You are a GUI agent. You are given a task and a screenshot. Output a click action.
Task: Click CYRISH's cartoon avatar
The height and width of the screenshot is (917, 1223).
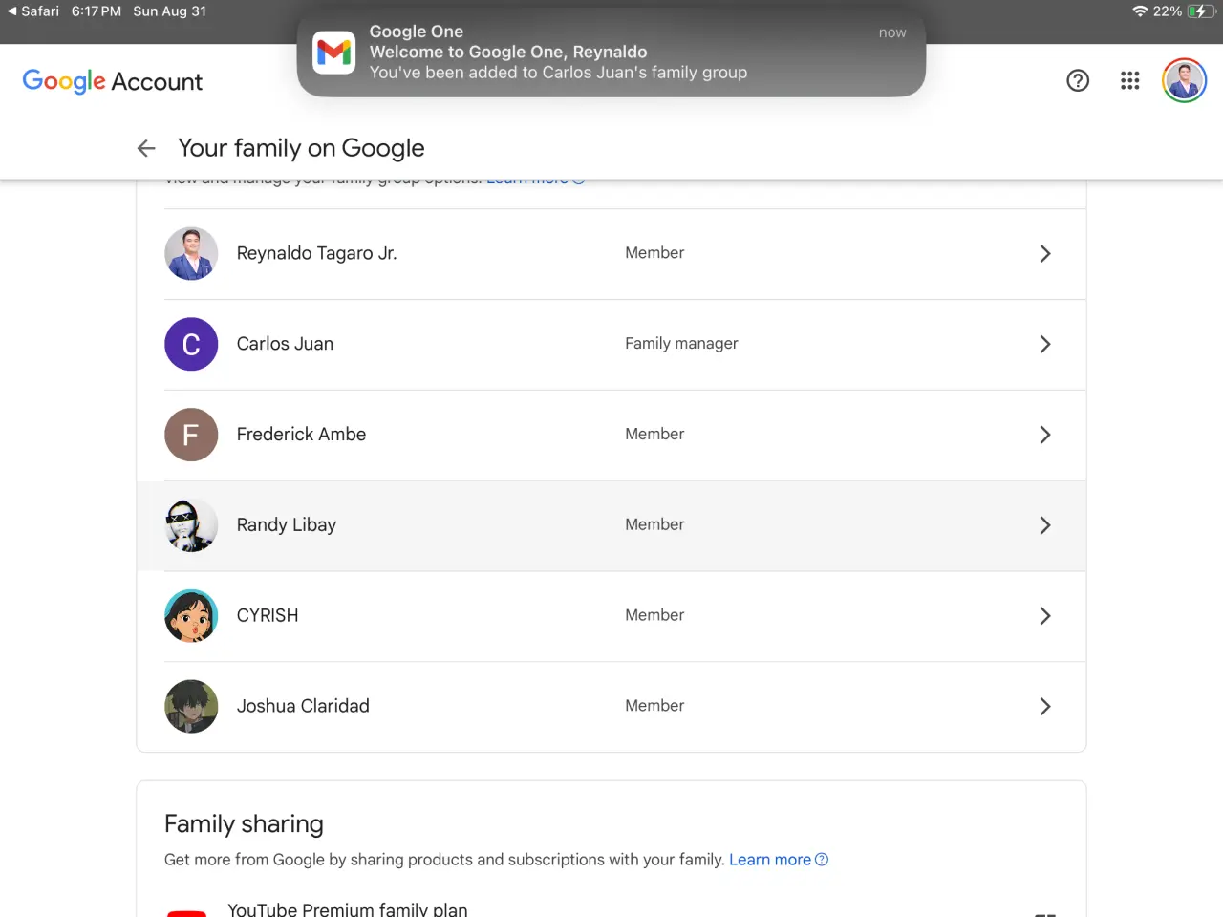coord(191,616)
